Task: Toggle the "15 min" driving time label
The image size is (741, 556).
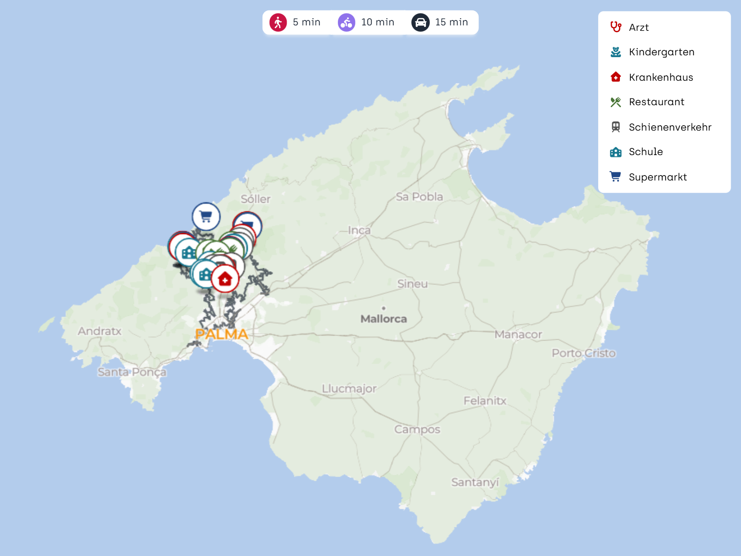Action: [x=451, y=22]
